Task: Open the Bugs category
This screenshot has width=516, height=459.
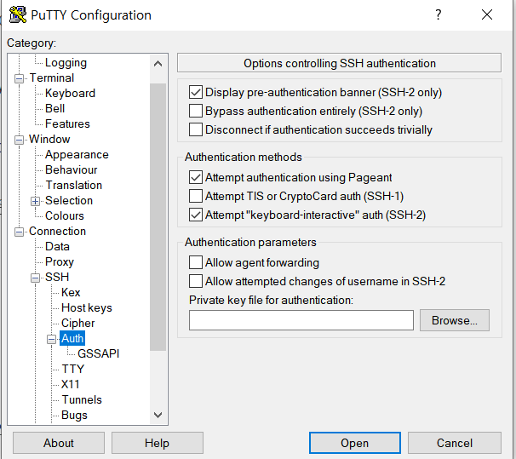Action: [x=74, y=415]
